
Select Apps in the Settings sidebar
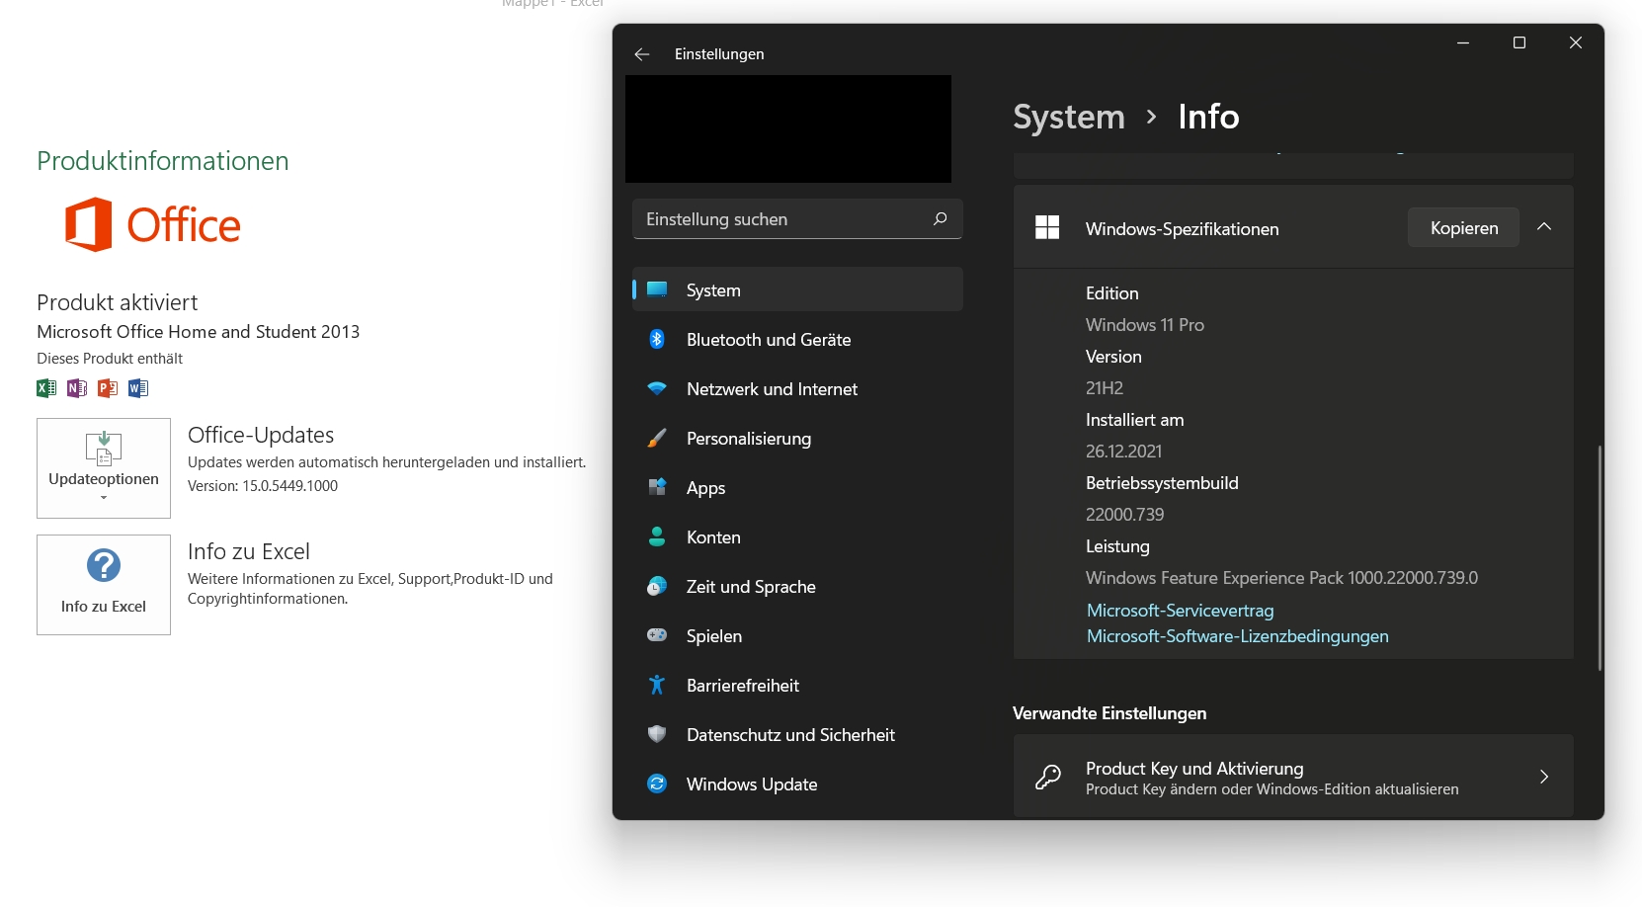pos(797,487)
